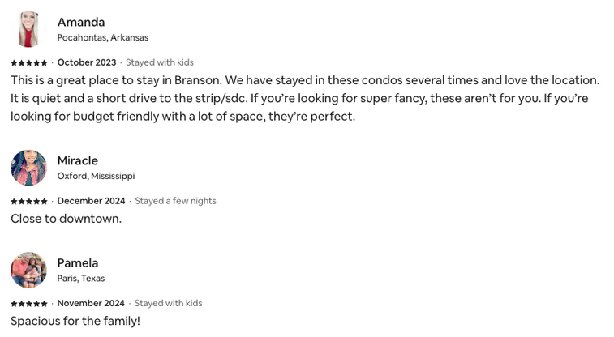The image size is (614, 337).
Task: Click the November 2024 review date
Action: pos(91,303)
